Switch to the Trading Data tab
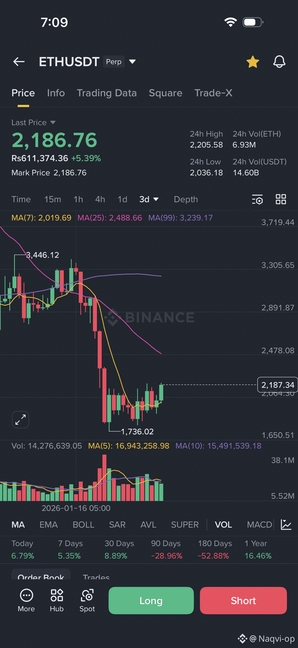This screenshot has width=298, height=648. point(107,93)
